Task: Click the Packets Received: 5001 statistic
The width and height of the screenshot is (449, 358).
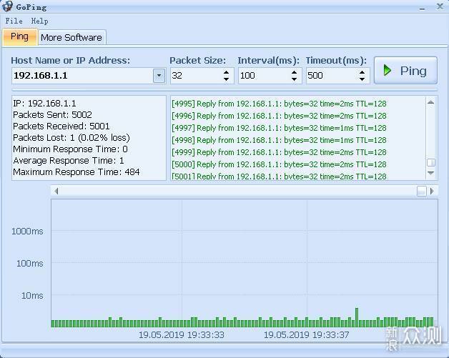Action: click(x=61, y=126)
